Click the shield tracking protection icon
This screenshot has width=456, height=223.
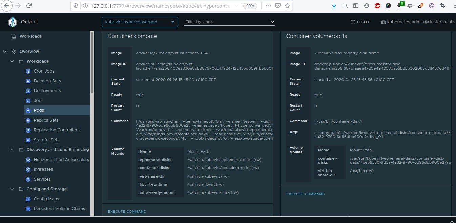[76, 6]
